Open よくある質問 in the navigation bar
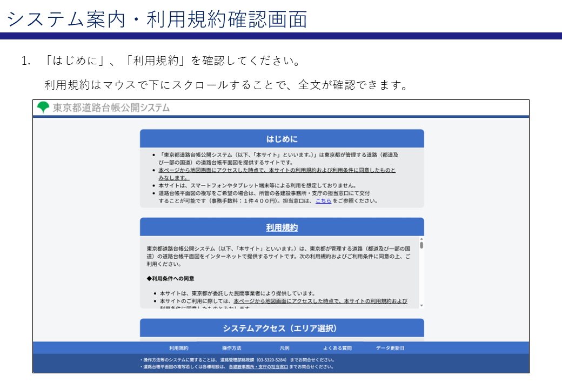This screenshot has height=389, width=562. (338, 347)
